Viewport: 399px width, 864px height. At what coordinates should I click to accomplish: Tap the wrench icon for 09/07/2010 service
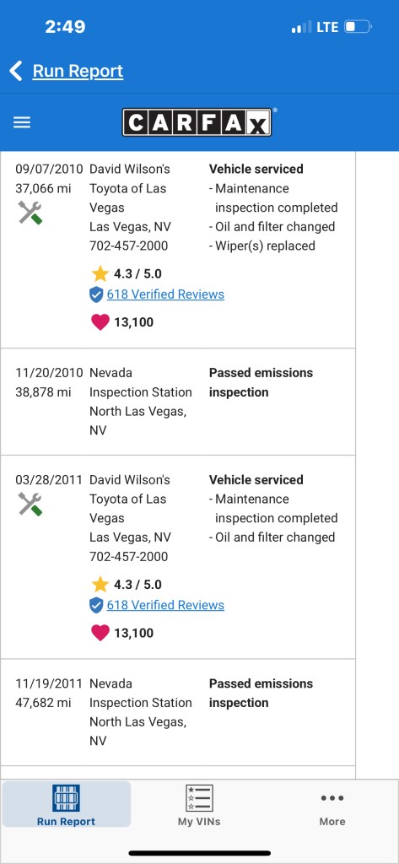30,213
